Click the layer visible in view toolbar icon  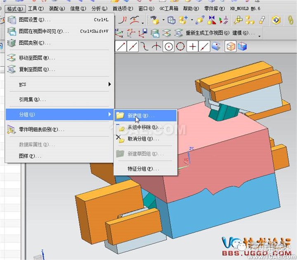point(155,33)
